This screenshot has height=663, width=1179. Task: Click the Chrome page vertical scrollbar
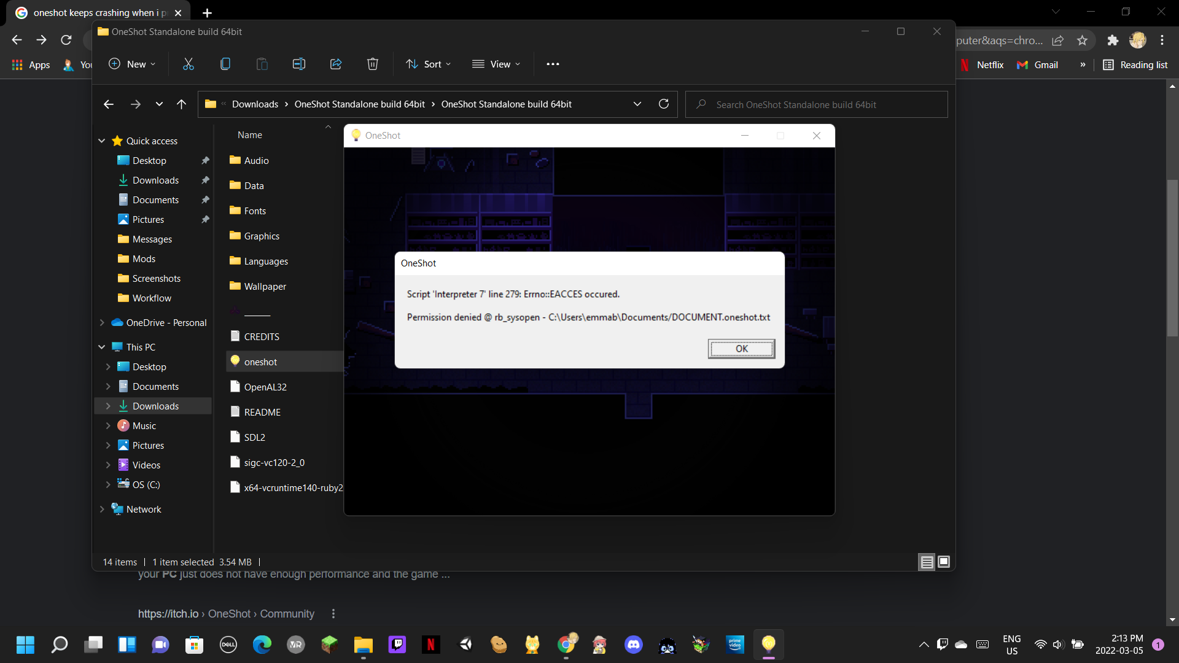tap(1172, 258)
